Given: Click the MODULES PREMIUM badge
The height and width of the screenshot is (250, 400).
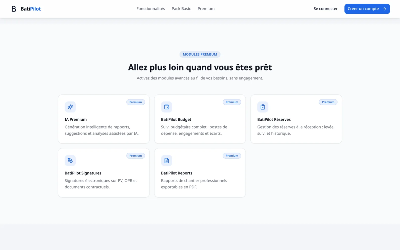Looking at the screenshot, I should tap(200, 54).
